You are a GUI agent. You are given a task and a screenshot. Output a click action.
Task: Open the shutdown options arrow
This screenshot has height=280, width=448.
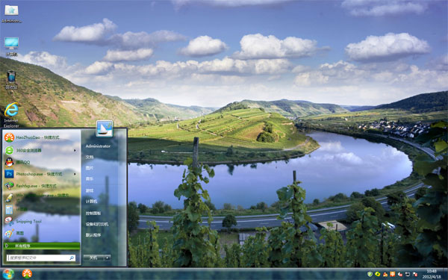[108, 258]
